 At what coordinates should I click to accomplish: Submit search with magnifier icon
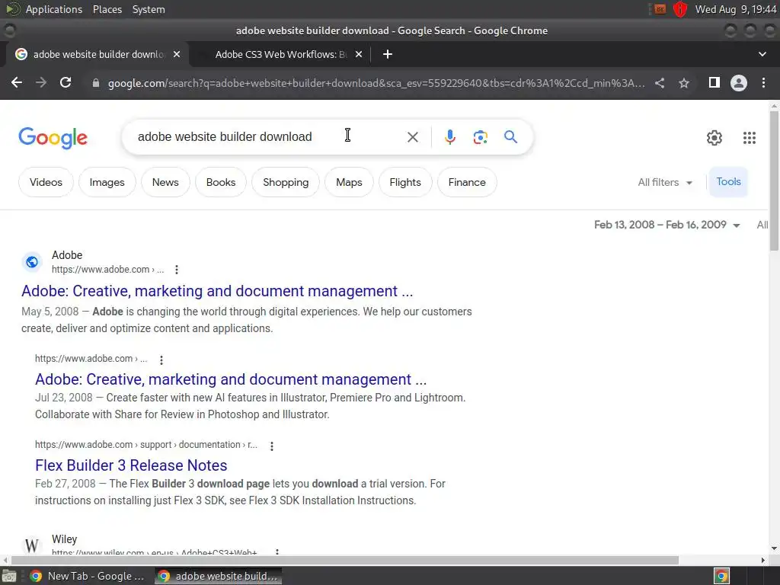point(510,137)
